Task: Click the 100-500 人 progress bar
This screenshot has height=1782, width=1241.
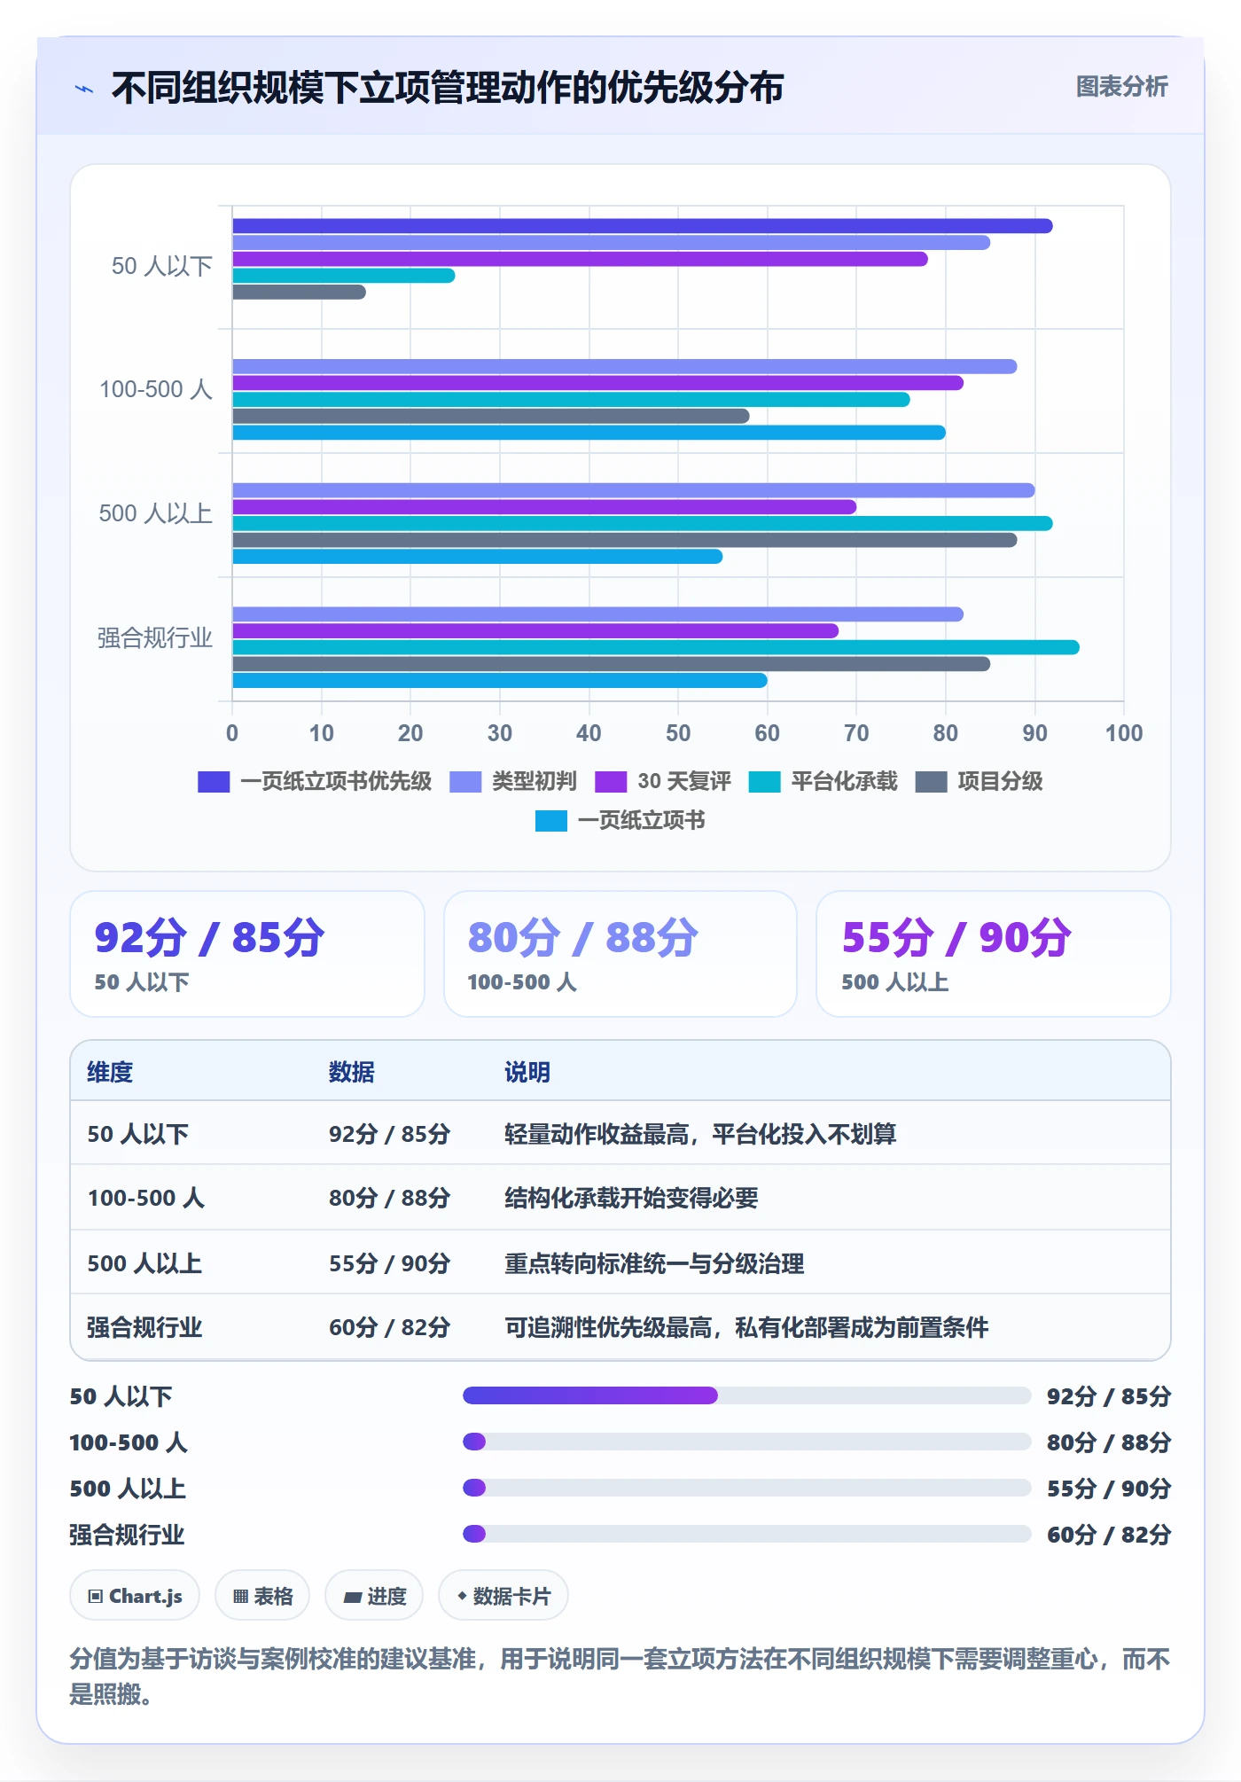Action: point(746,1442)
